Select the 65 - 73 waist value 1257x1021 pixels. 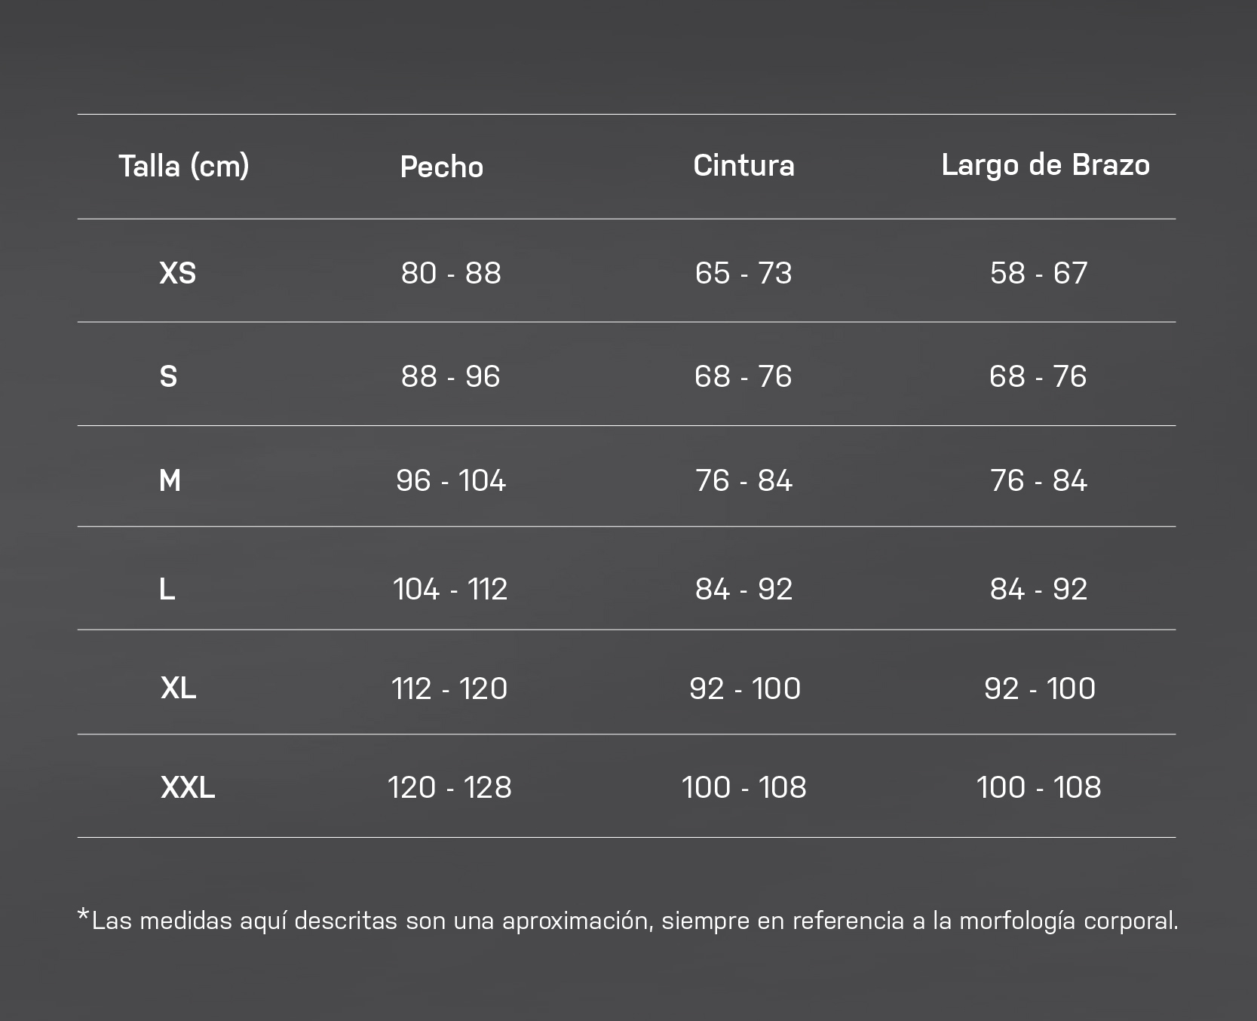click(x=743, y=273)
